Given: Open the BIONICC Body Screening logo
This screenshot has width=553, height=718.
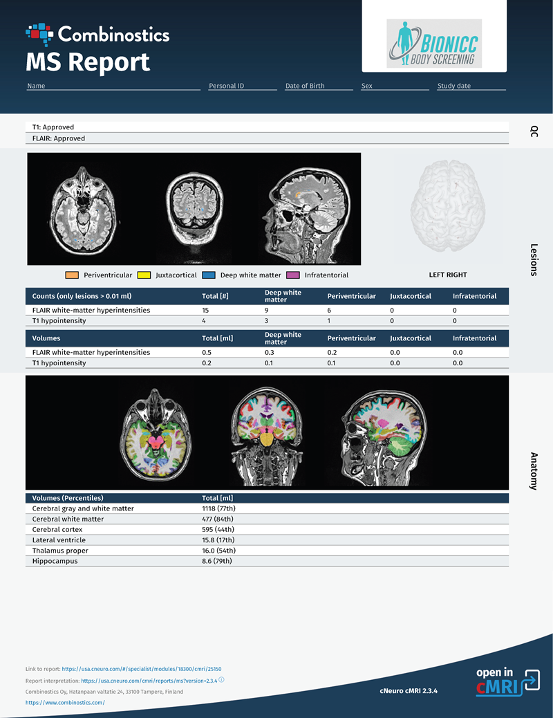Looking at the screenshot, I should point(434,43).
